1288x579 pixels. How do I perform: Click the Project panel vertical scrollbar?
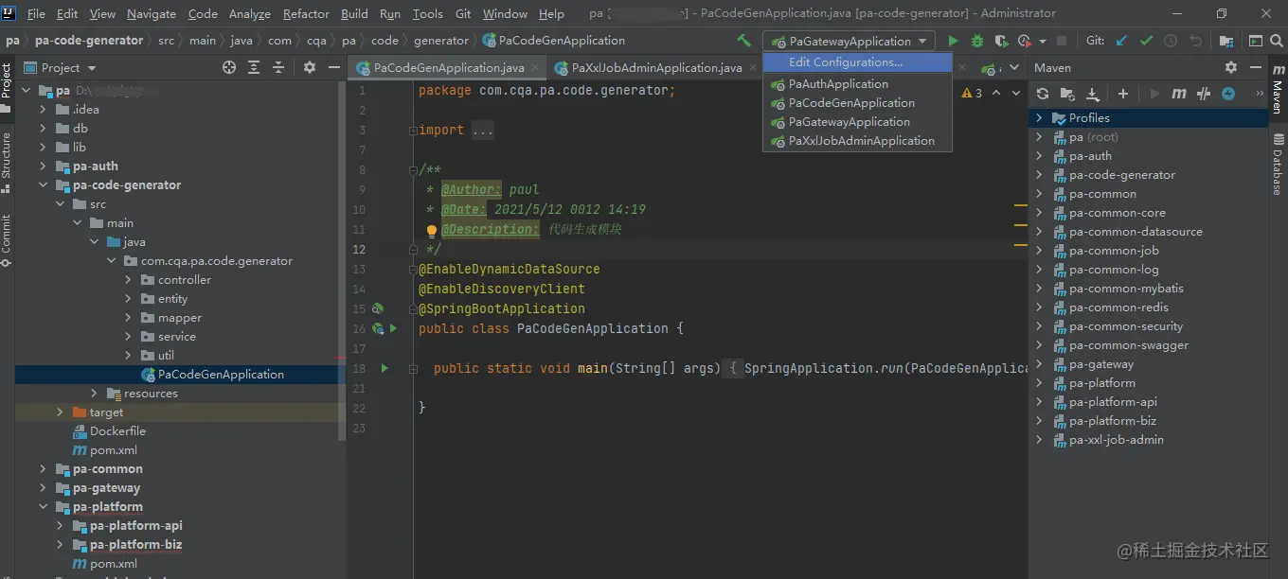tap(342, 262)
